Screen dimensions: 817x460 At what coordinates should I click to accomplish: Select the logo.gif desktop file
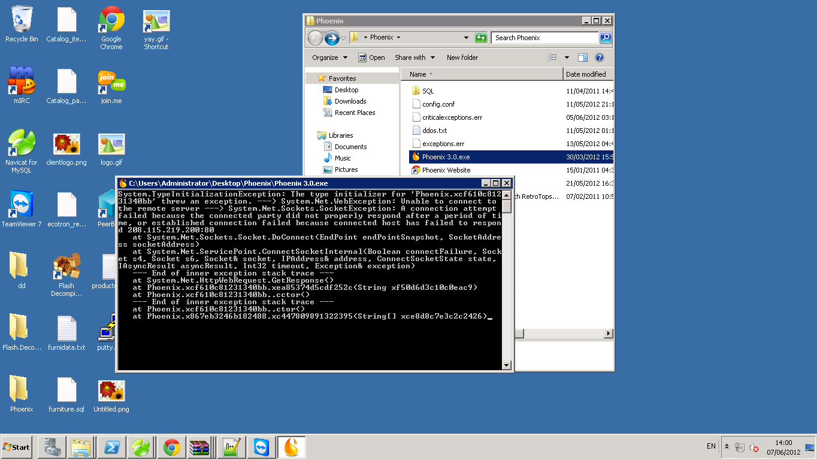111,148
